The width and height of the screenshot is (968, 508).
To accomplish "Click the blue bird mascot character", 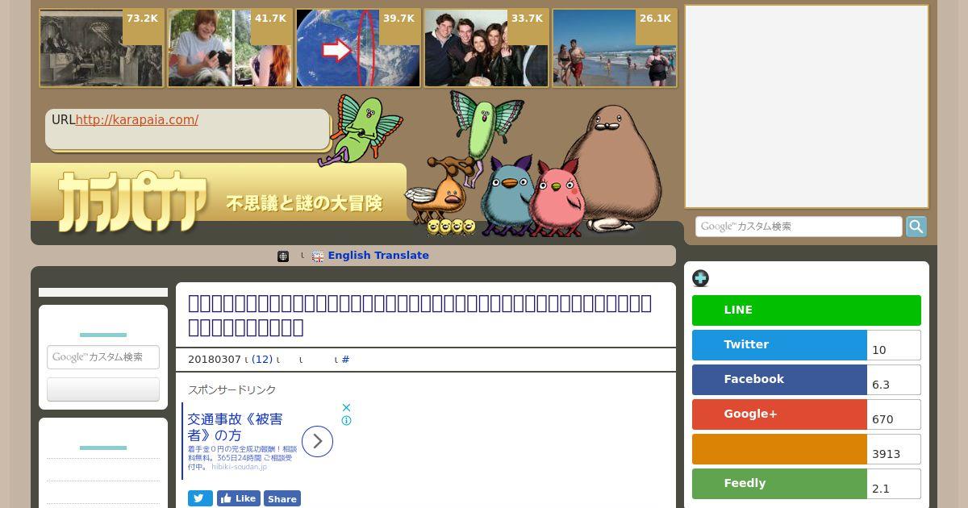I will [x=506, y=198].
